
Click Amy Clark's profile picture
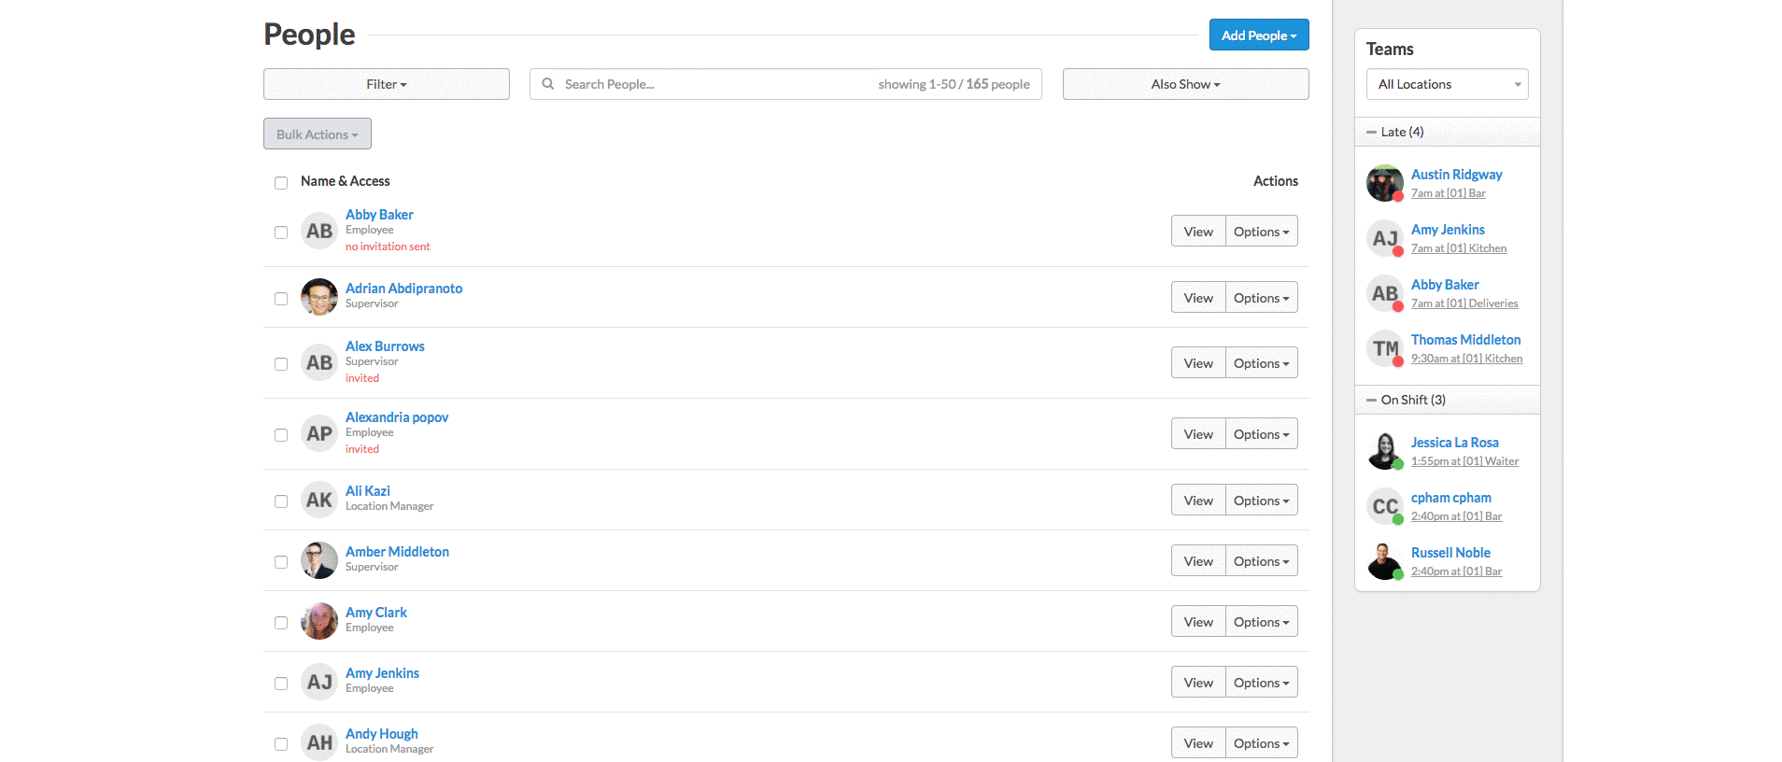click(318, 621)
